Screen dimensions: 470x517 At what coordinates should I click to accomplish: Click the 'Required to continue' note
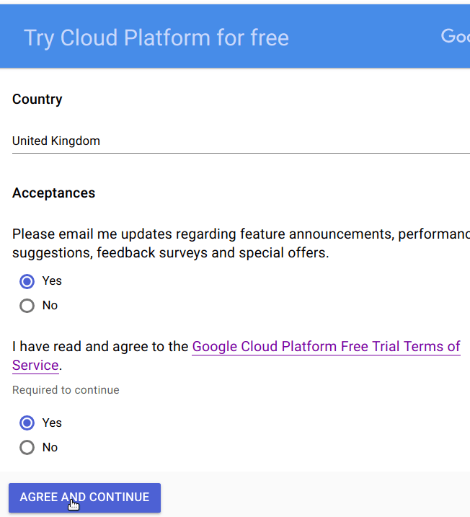(66, 390)
